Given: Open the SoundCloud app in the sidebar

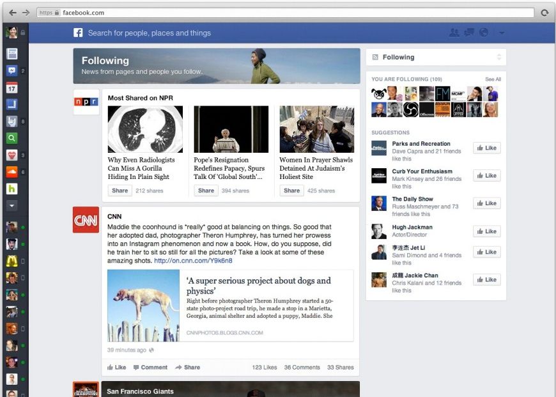Looking at the screenshot, I should click(x=12, y=172).
